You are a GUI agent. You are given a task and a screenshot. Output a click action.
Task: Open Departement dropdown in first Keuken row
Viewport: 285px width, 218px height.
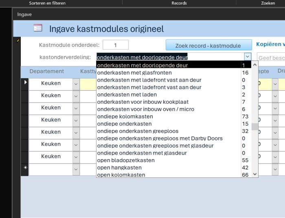[x=76, y=84]
